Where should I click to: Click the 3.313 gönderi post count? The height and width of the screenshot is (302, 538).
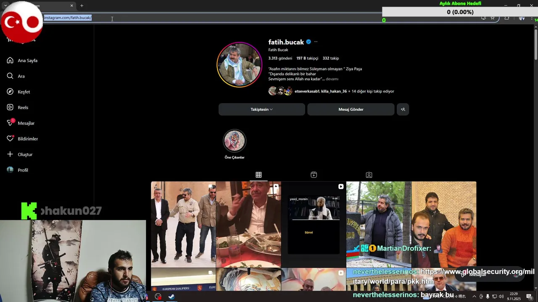[280, 58]
